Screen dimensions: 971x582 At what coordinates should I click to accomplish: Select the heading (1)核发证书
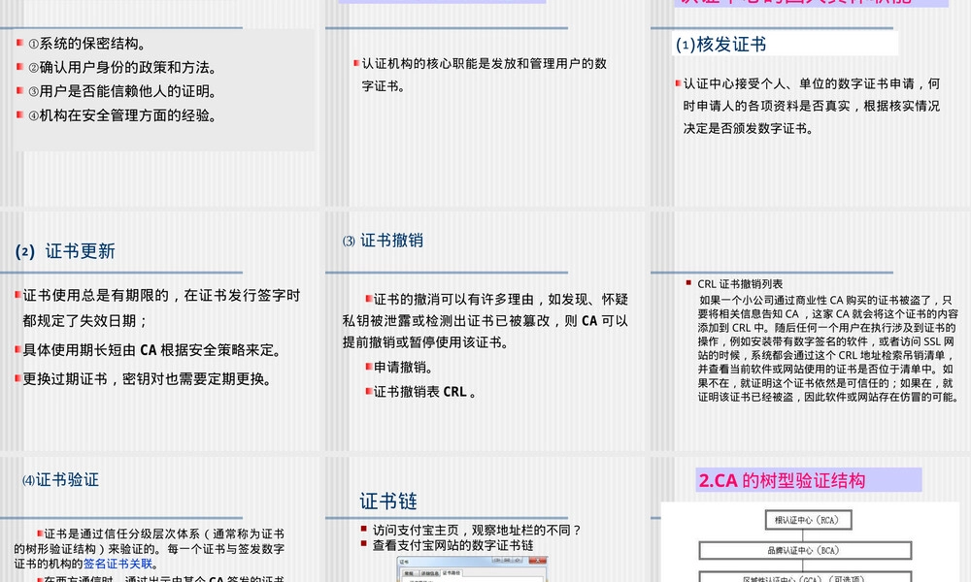pyautogui.click(x=720, y=45)
